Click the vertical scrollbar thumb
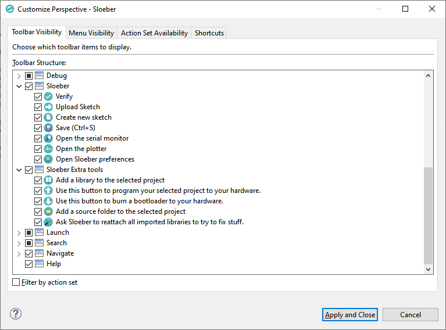Screen dimensions: 446x330 [428, 216]
